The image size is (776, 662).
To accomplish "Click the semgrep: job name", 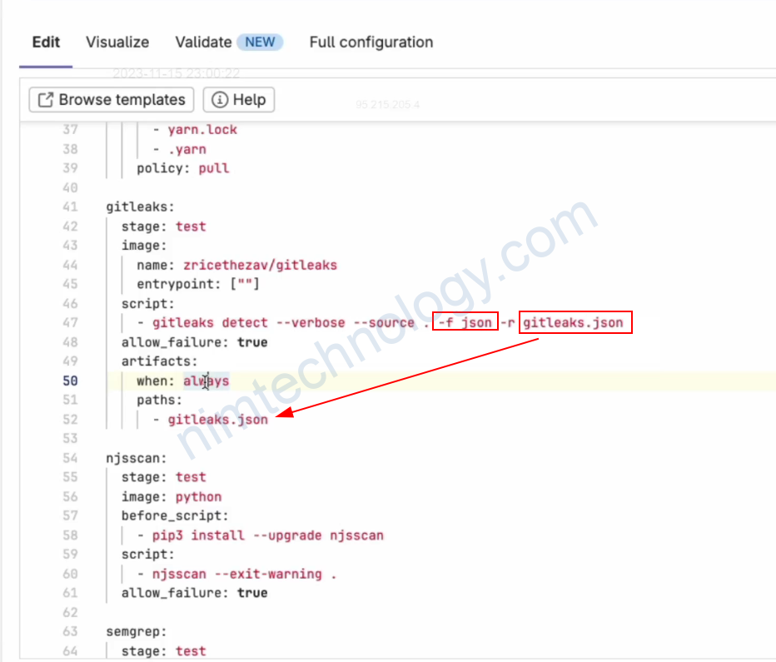I will point(136,631).
